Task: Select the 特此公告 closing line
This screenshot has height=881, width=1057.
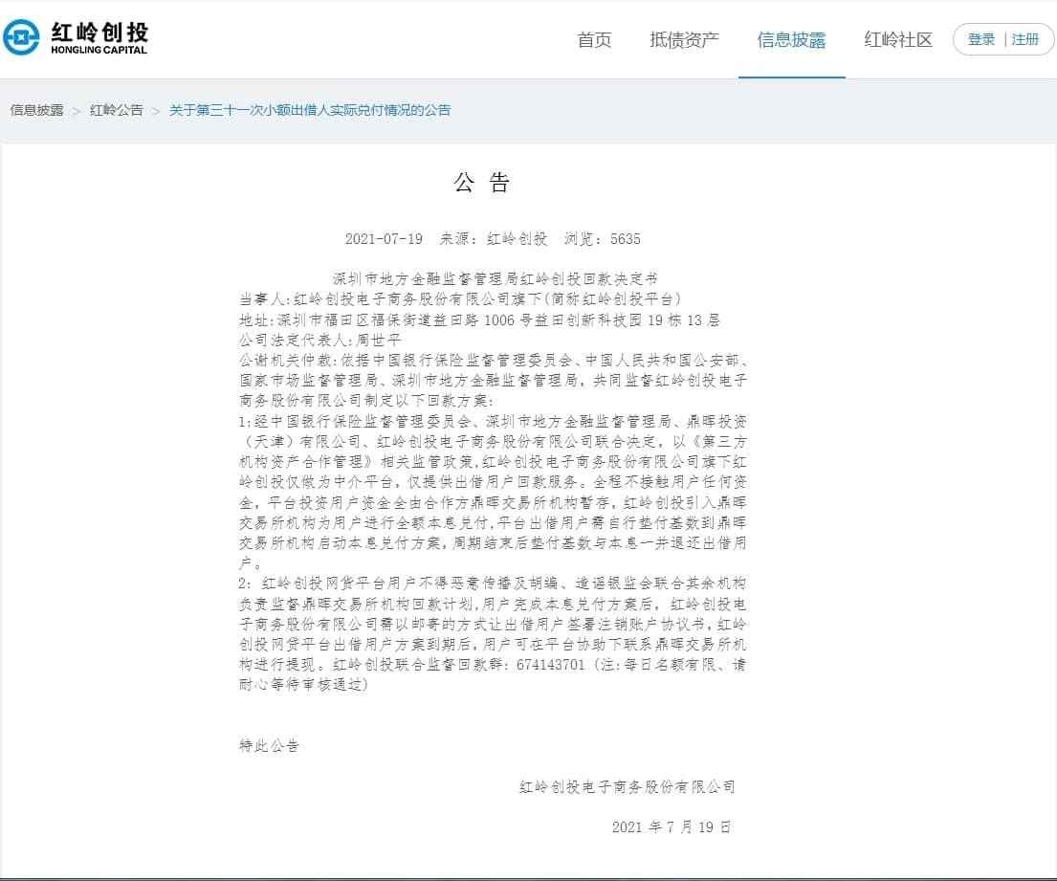Action: click(269, 745)
